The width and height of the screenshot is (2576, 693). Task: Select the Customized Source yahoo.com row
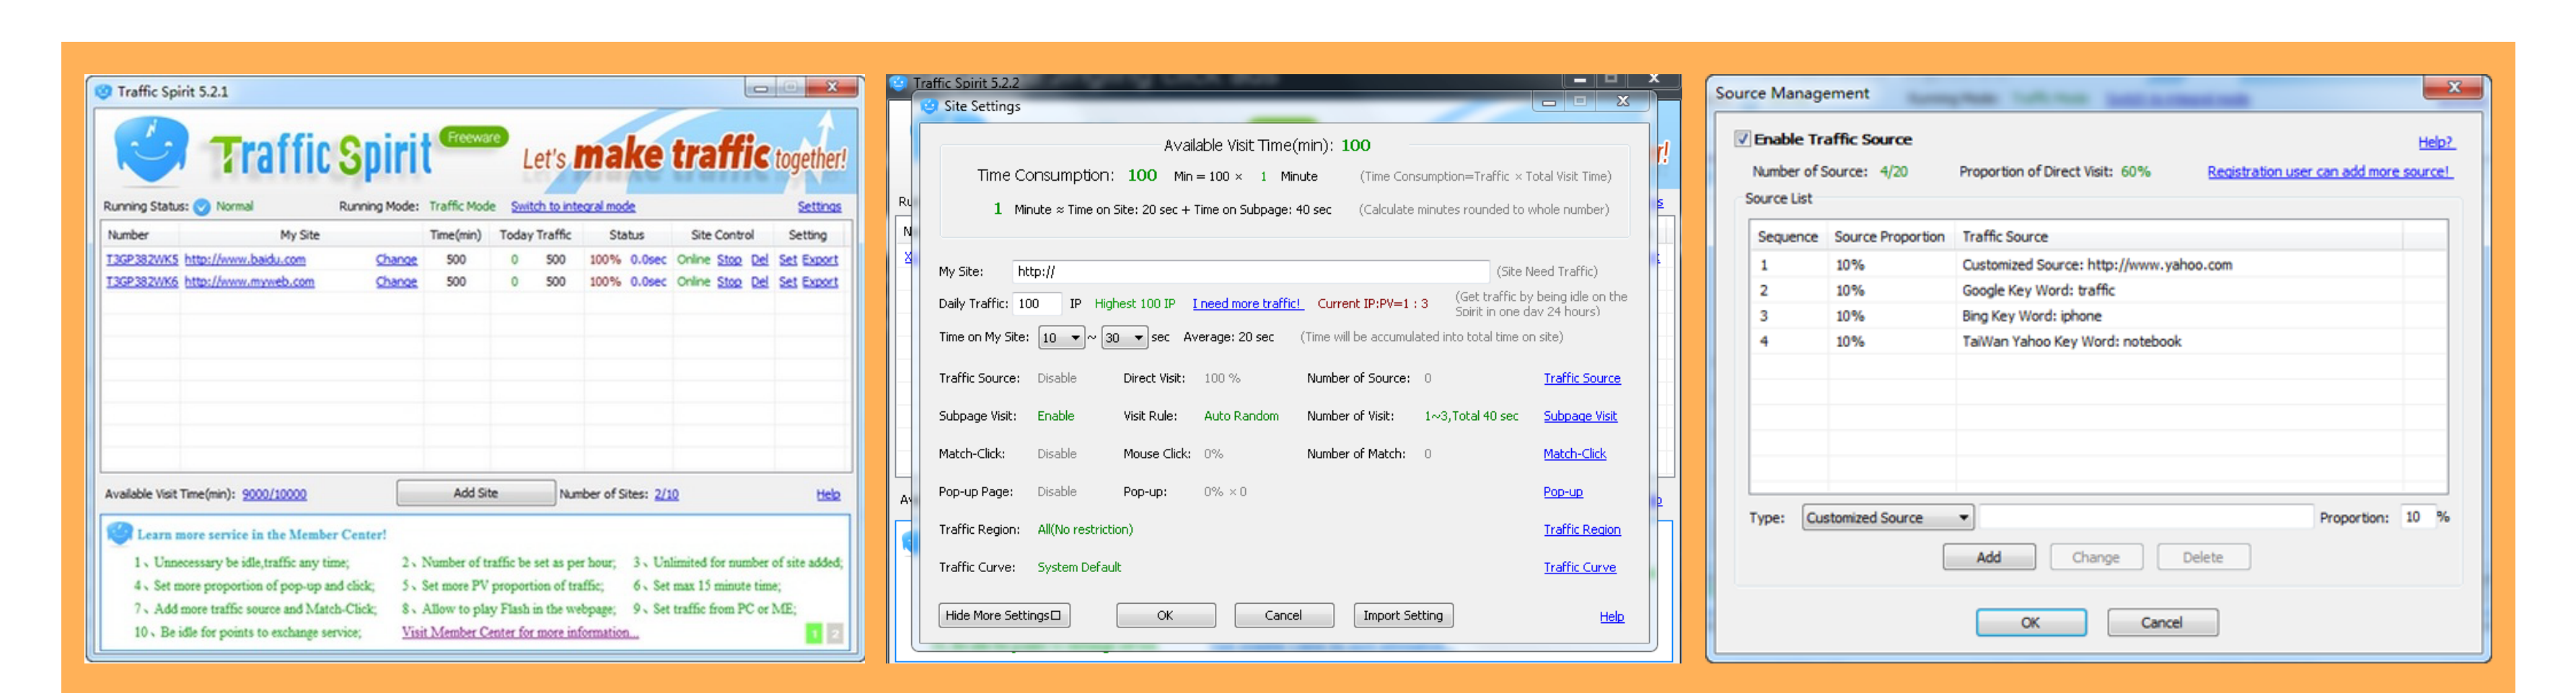click(2098, 264)
